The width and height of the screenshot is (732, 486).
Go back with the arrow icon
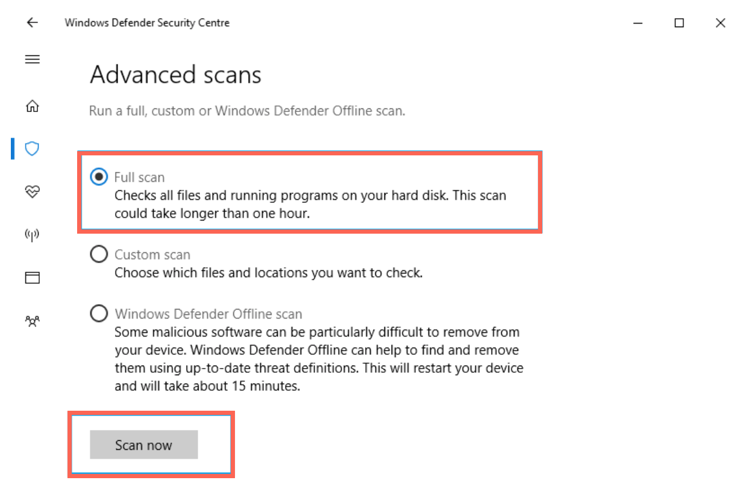click(x=32, y=23)
